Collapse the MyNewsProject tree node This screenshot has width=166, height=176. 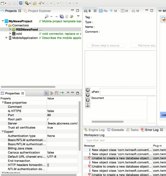point(3,21)
